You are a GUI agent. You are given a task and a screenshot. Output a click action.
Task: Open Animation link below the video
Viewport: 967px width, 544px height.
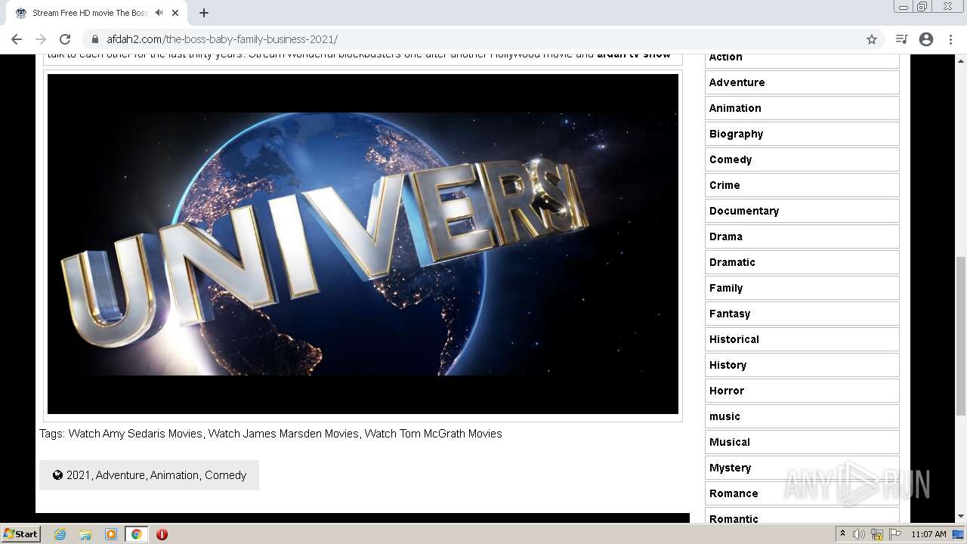pos(175,475)
